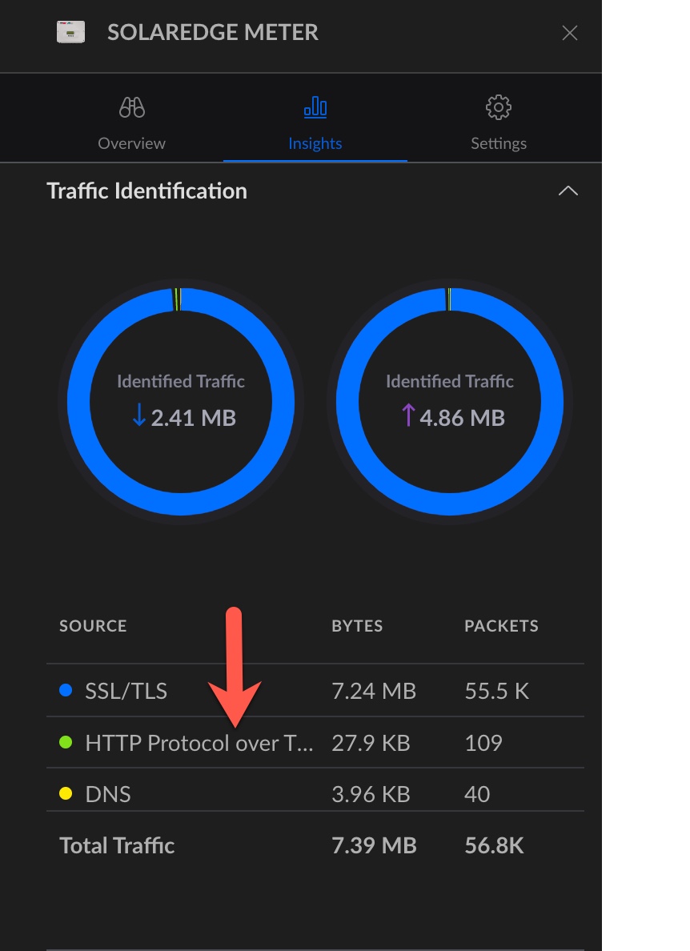Select the HTTP Protocol over T... row

tap(315, 742)
